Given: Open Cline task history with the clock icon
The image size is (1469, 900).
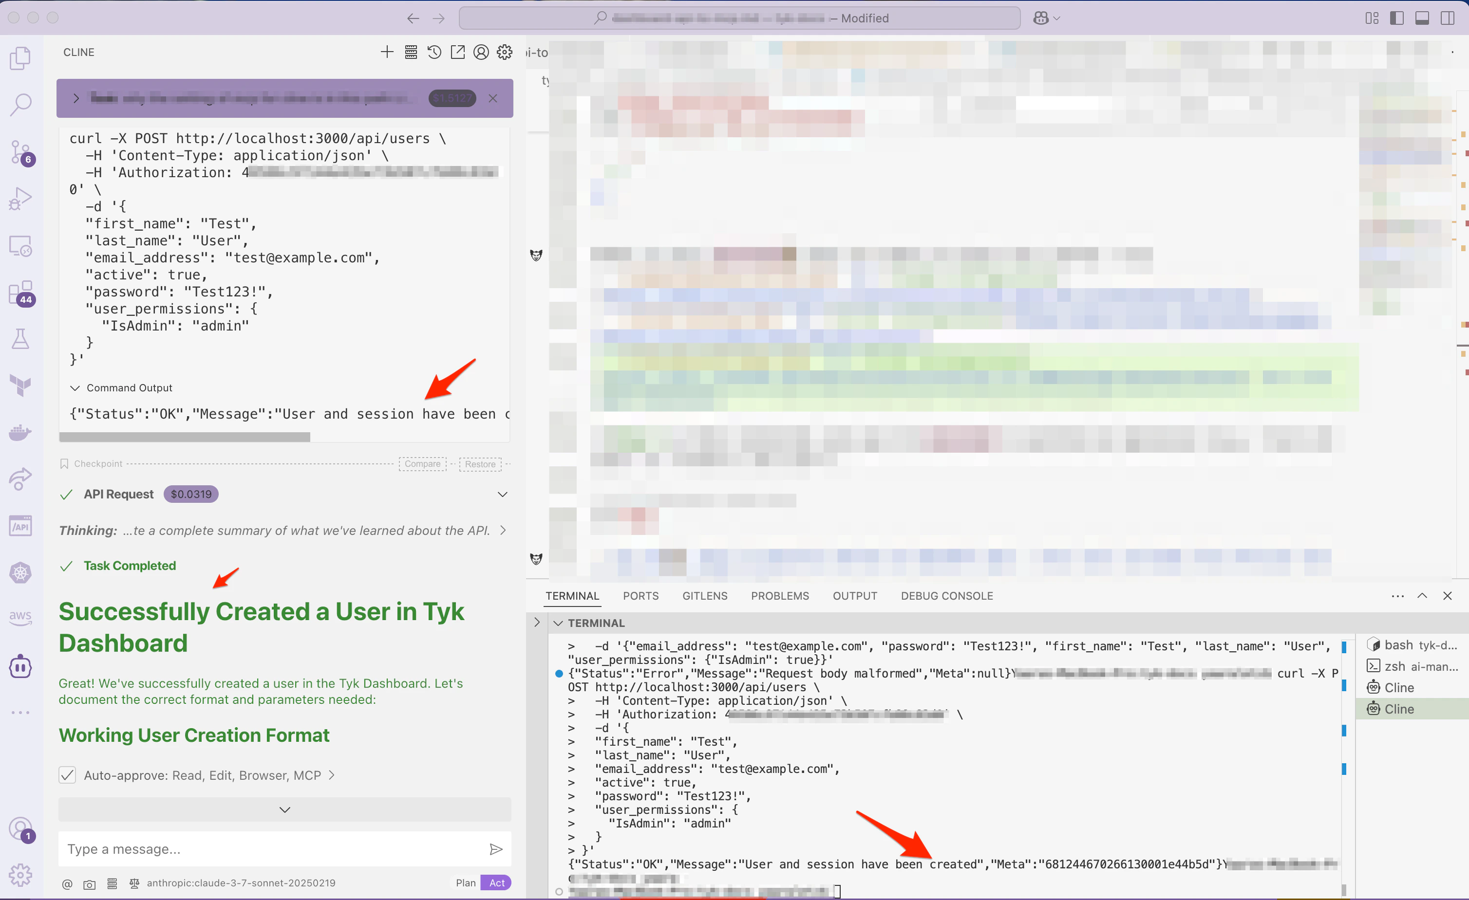Looking at the screenshot, I should click(x=434, y=52).
